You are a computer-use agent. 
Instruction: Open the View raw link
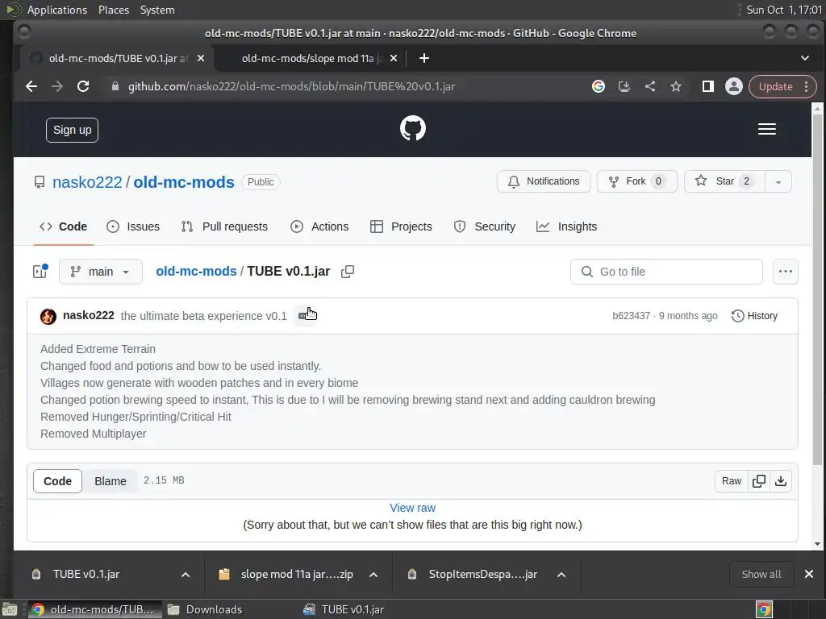click(x=412, y=508)
